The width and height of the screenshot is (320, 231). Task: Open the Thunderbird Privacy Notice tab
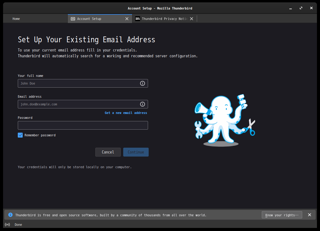click(165, 19)
